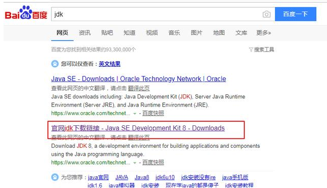
Task: Open 搜索工具 search tools
Action: click(x=264, y=49)
